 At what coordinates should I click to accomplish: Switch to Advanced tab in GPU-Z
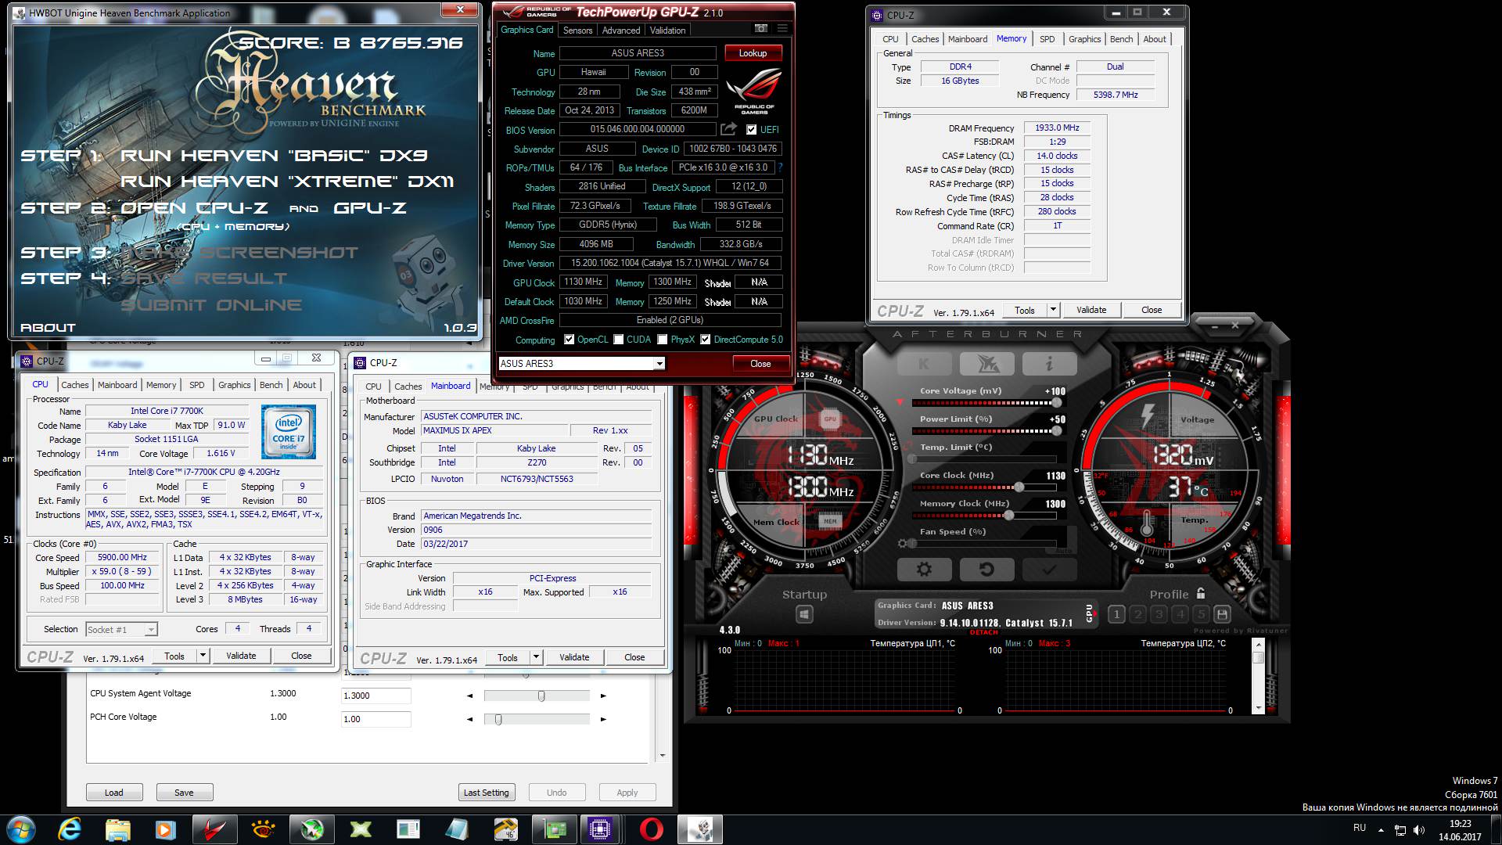point(621,31)
